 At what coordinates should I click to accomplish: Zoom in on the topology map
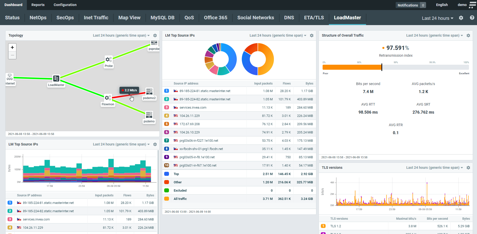tap(12, 47)
